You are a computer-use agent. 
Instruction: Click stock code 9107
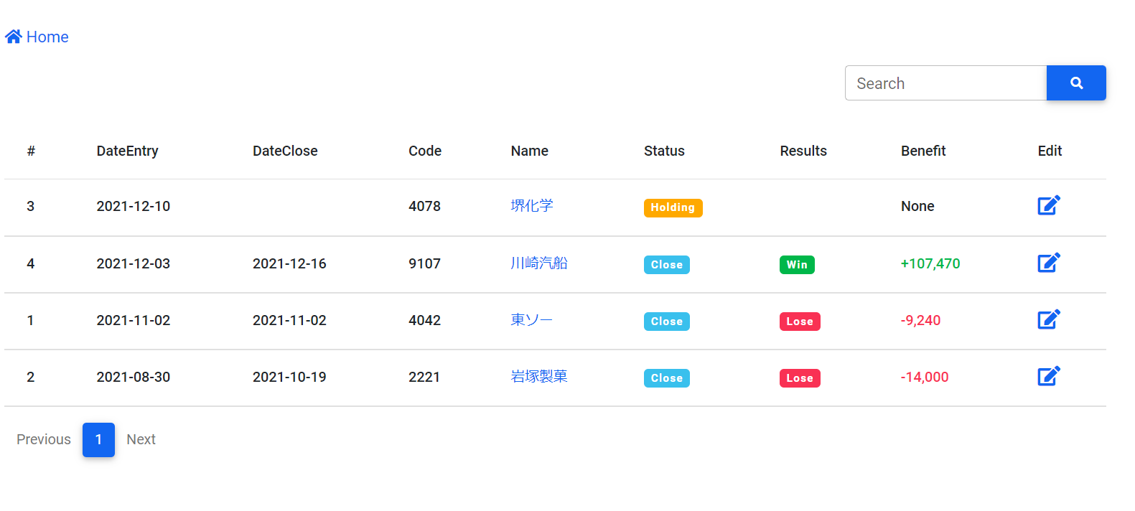424,263
